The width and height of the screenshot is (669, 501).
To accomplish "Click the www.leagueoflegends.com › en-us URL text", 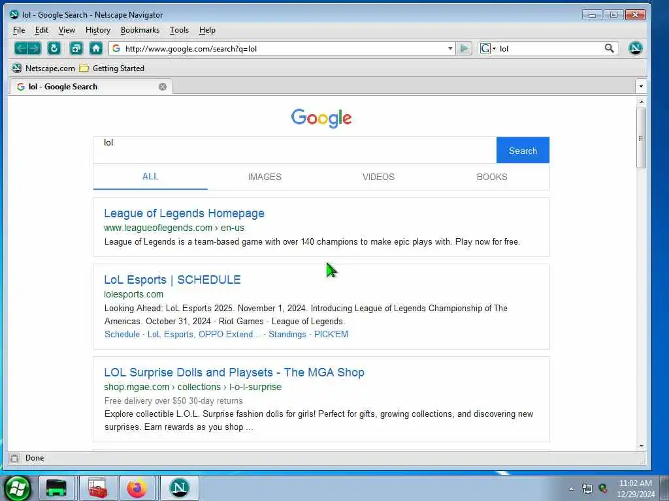I will [x=174, y=228].
